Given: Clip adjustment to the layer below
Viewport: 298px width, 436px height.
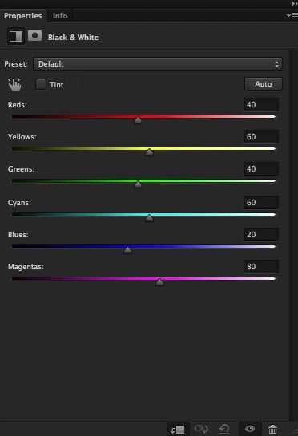Looking at the screenshot, I should click(178, 430).
